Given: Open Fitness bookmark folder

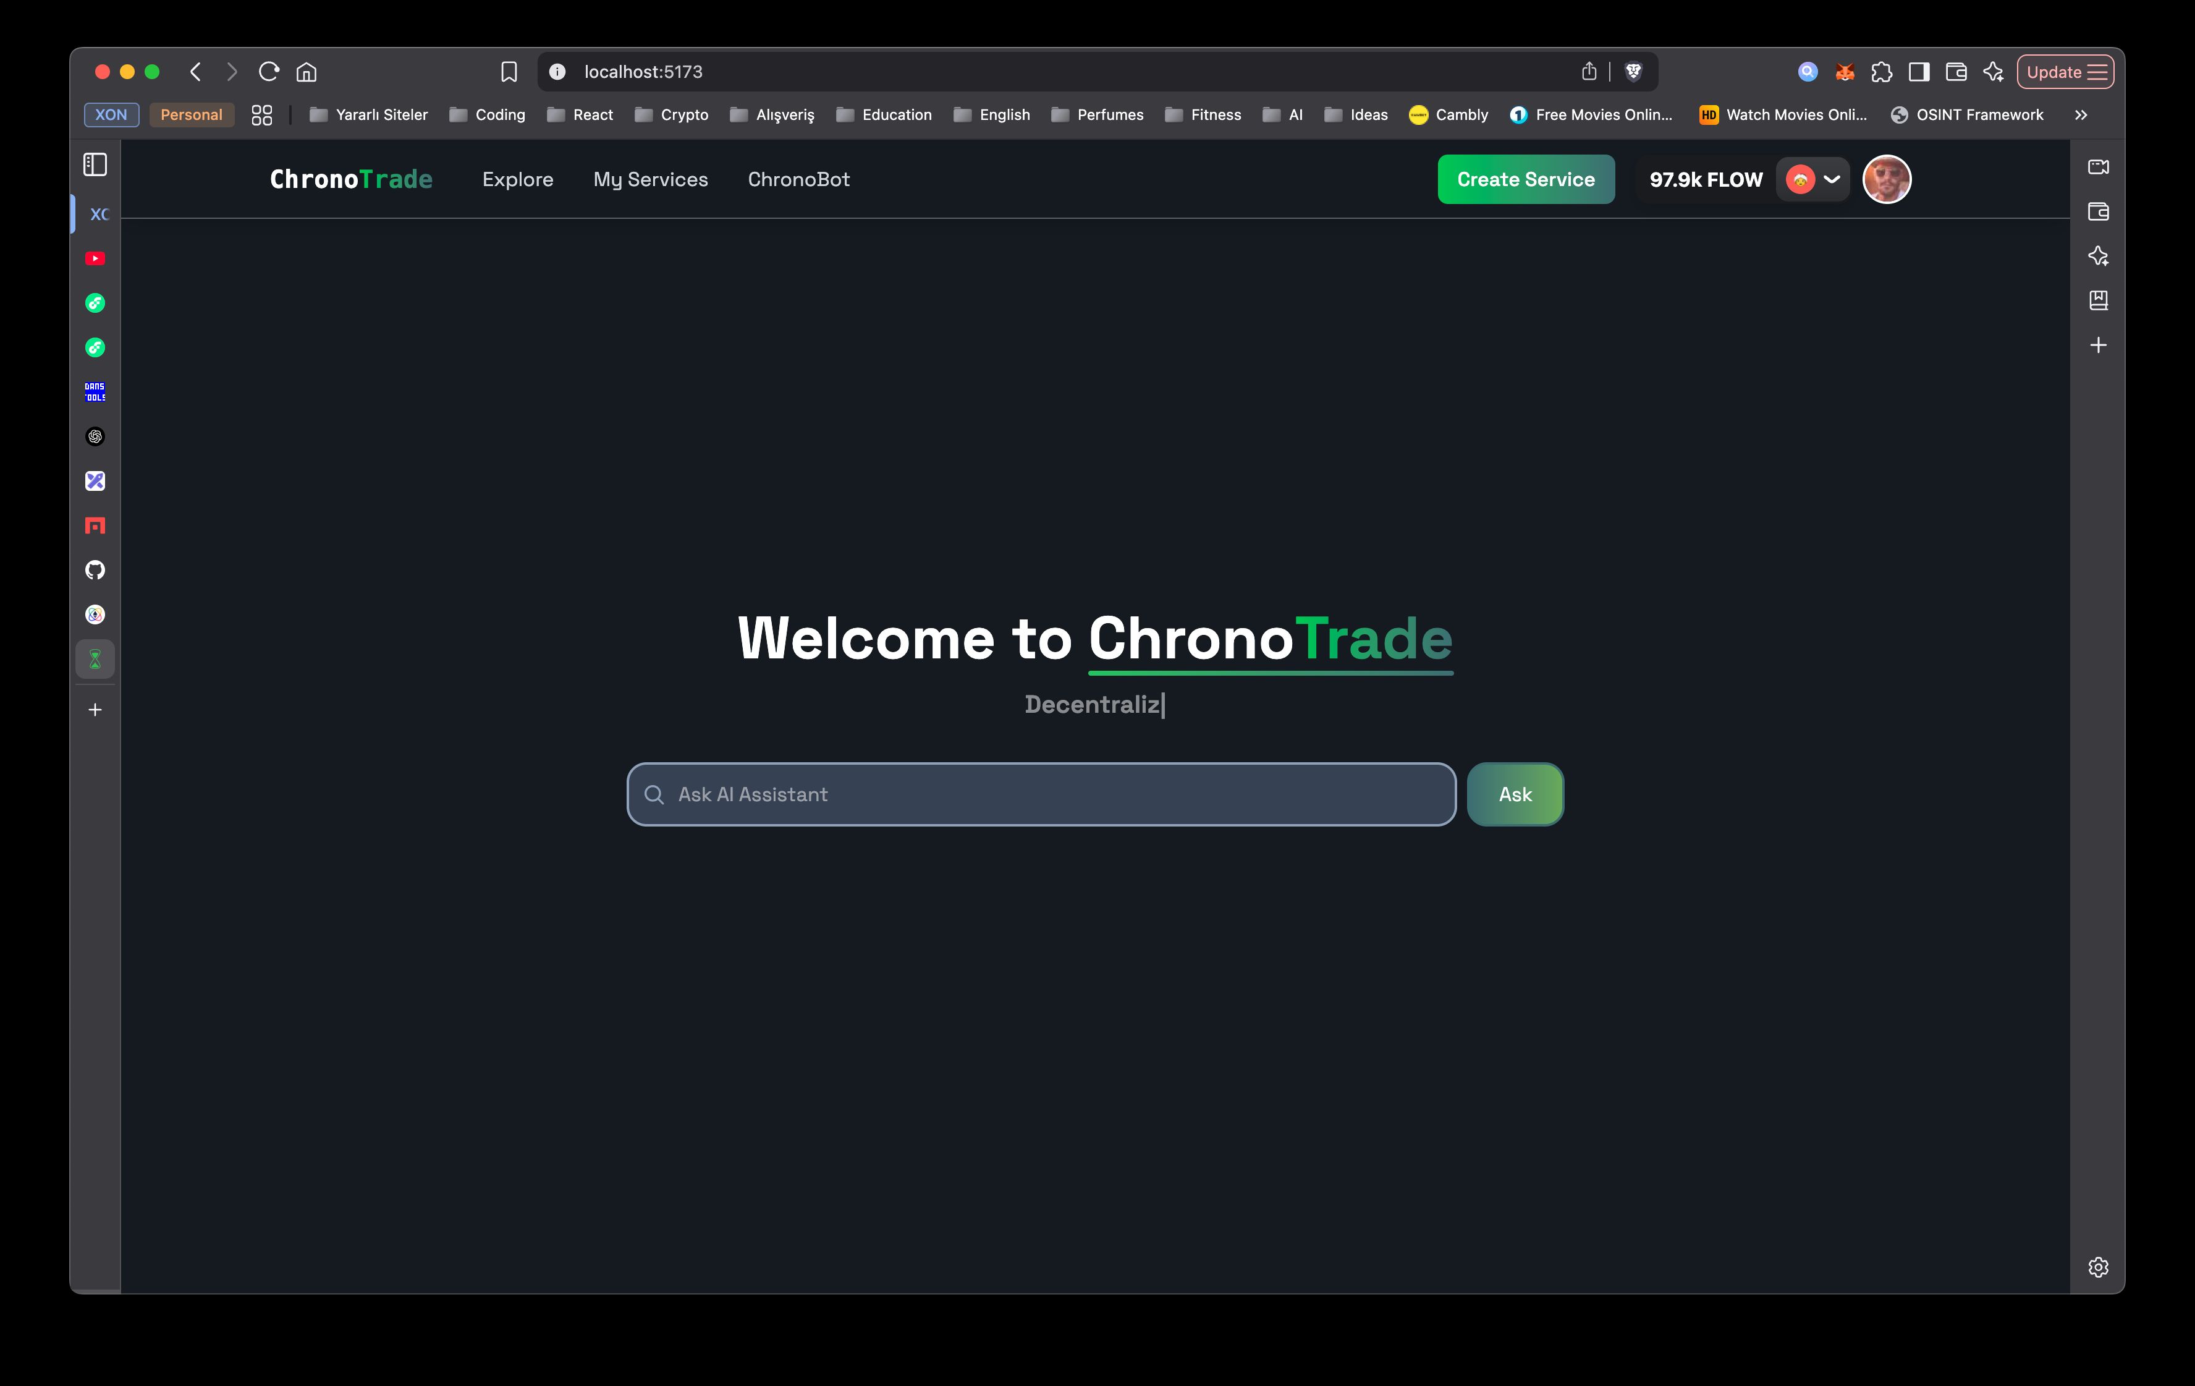Looking at the screenshot, I should 1203,115.
